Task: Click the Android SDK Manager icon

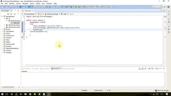Action: [x=47, y=7]
